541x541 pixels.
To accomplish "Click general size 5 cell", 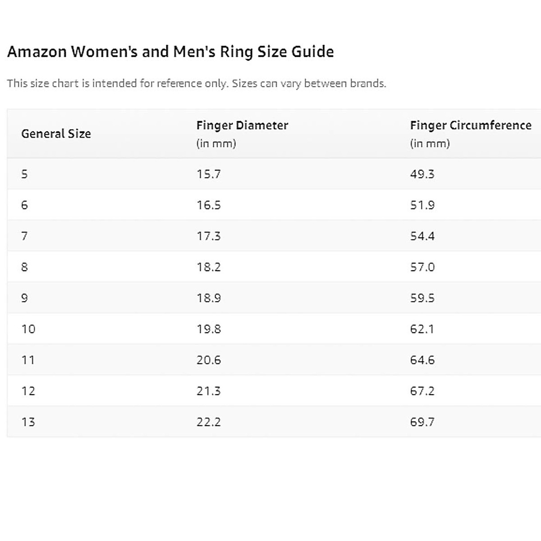I will click(24, 174).
